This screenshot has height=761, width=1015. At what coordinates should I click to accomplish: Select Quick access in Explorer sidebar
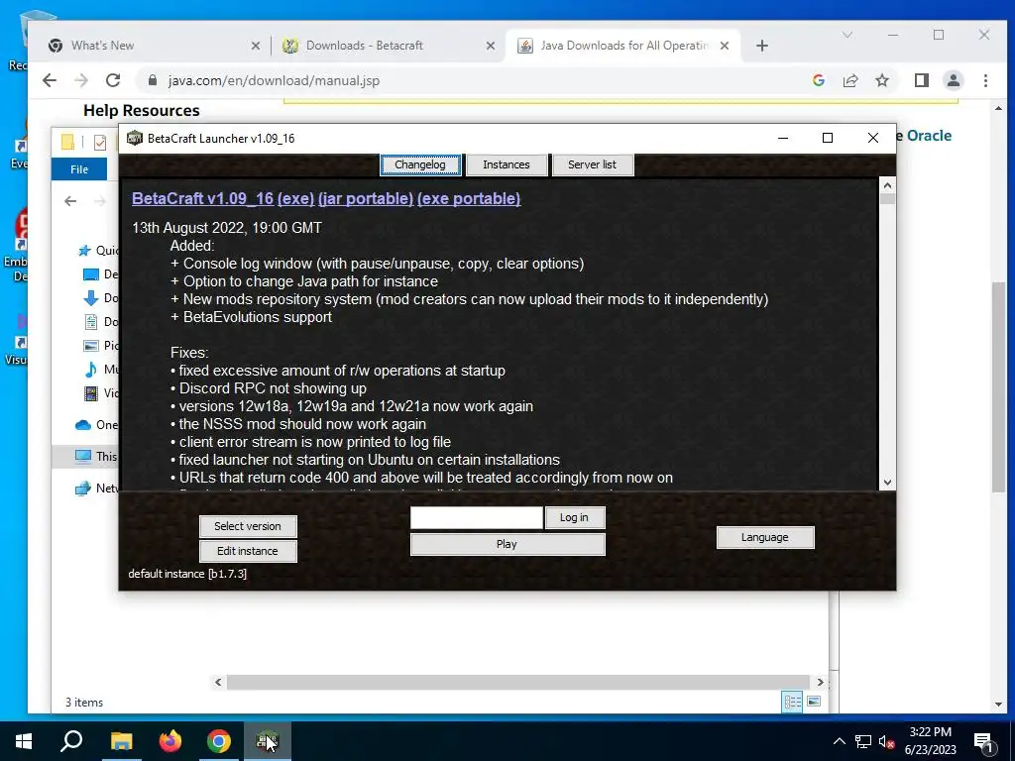point(98,251)
